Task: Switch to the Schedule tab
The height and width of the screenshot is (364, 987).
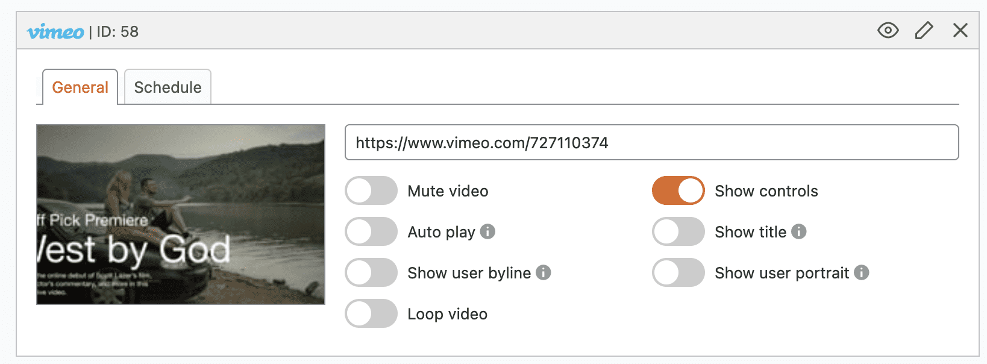Action: point(168,87)
